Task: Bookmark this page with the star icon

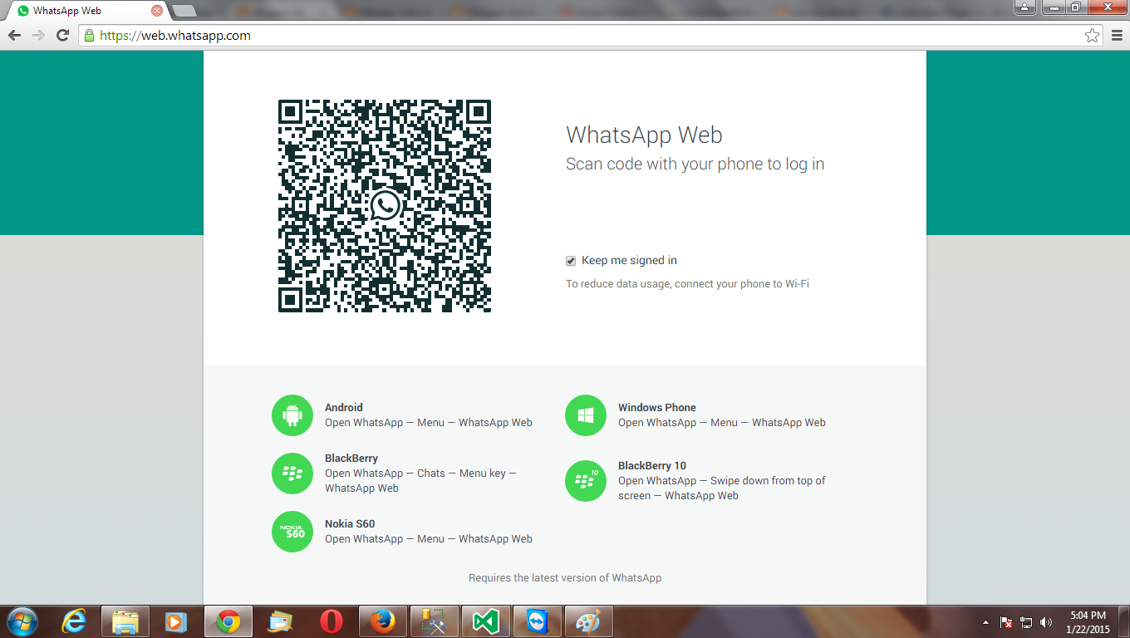Action: point(1093,36)
